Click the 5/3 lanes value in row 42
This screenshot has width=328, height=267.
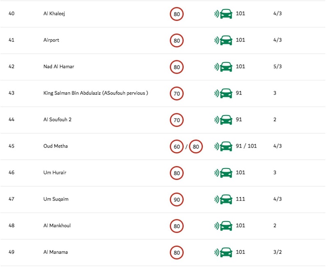tap(278, 66)
